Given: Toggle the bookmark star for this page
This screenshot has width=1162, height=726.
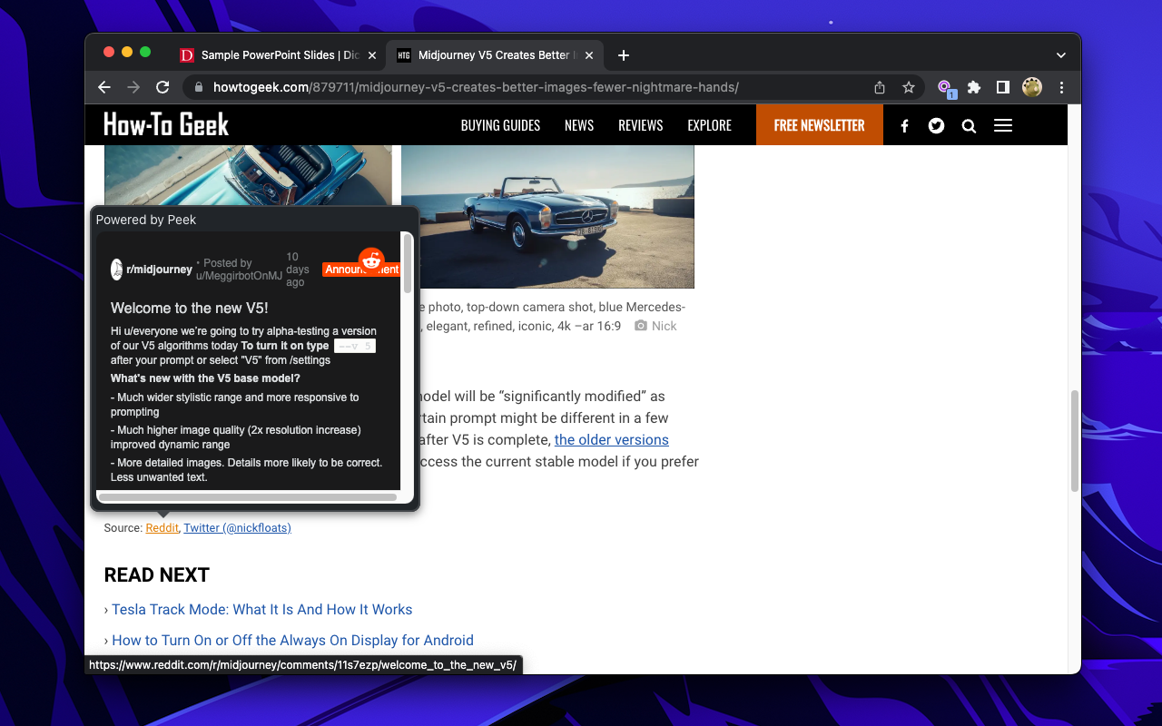Looking at the screenshot, I should click(908, 87).
